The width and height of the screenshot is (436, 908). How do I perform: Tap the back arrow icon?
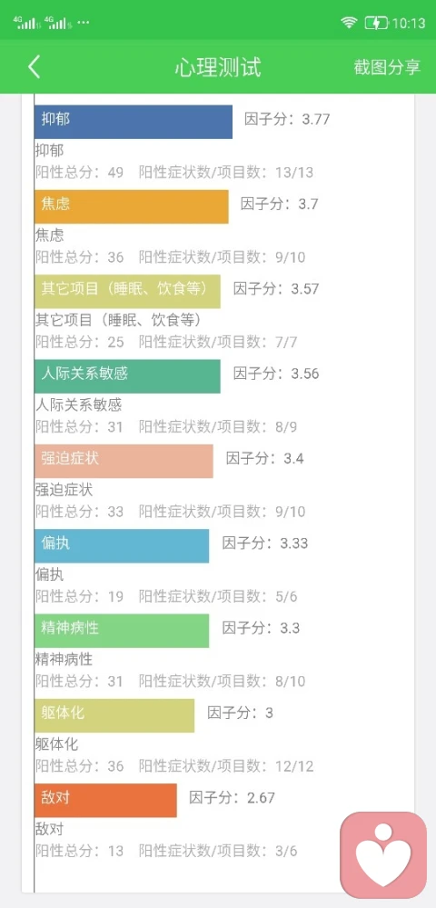35,67
